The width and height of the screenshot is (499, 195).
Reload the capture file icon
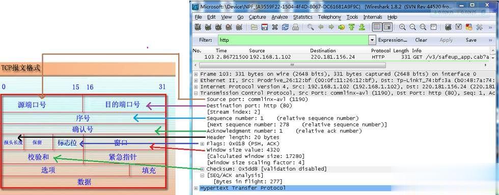(285, 27)
